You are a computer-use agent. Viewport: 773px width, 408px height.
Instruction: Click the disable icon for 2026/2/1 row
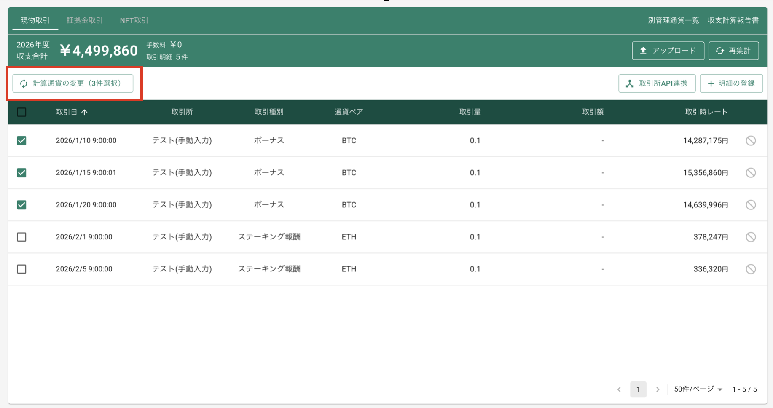coord(751,237)
